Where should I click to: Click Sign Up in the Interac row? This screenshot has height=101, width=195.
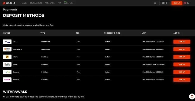(182, 57)
